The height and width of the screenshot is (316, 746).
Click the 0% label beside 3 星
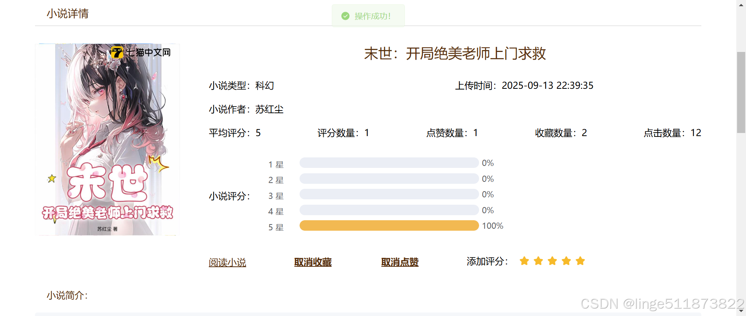tap(488, 194)
